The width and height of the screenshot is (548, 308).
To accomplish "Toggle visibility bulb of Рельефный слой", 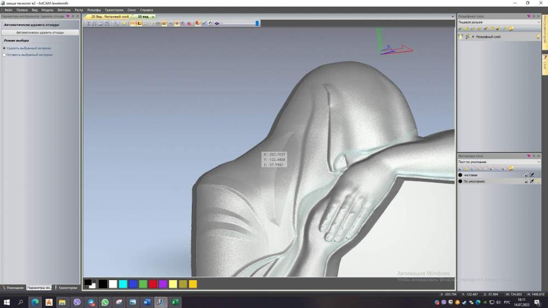I will point(538,37).
